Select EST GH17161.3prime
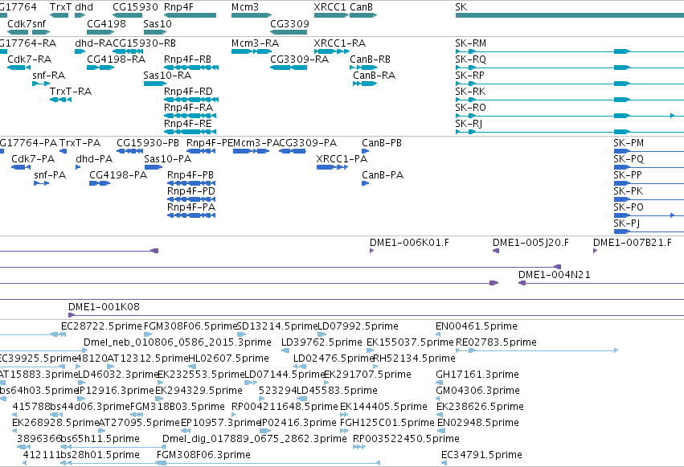The height and width of the screenshot is (467, 684). tap(477, 375)
